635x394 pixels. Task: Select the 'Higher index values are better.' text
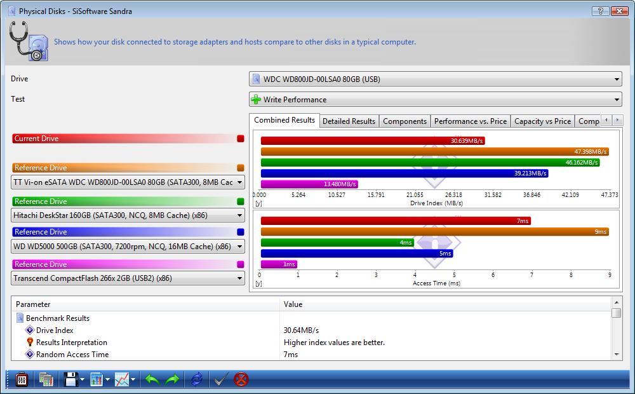tap(334, 342)
